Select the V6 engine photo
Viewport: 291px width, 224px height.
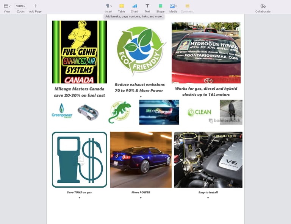click(208, 160)
